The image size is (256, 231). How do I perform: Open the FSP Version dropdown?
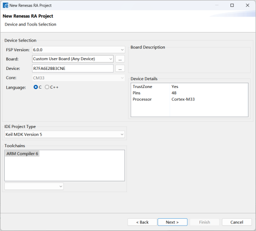[78, 50]
